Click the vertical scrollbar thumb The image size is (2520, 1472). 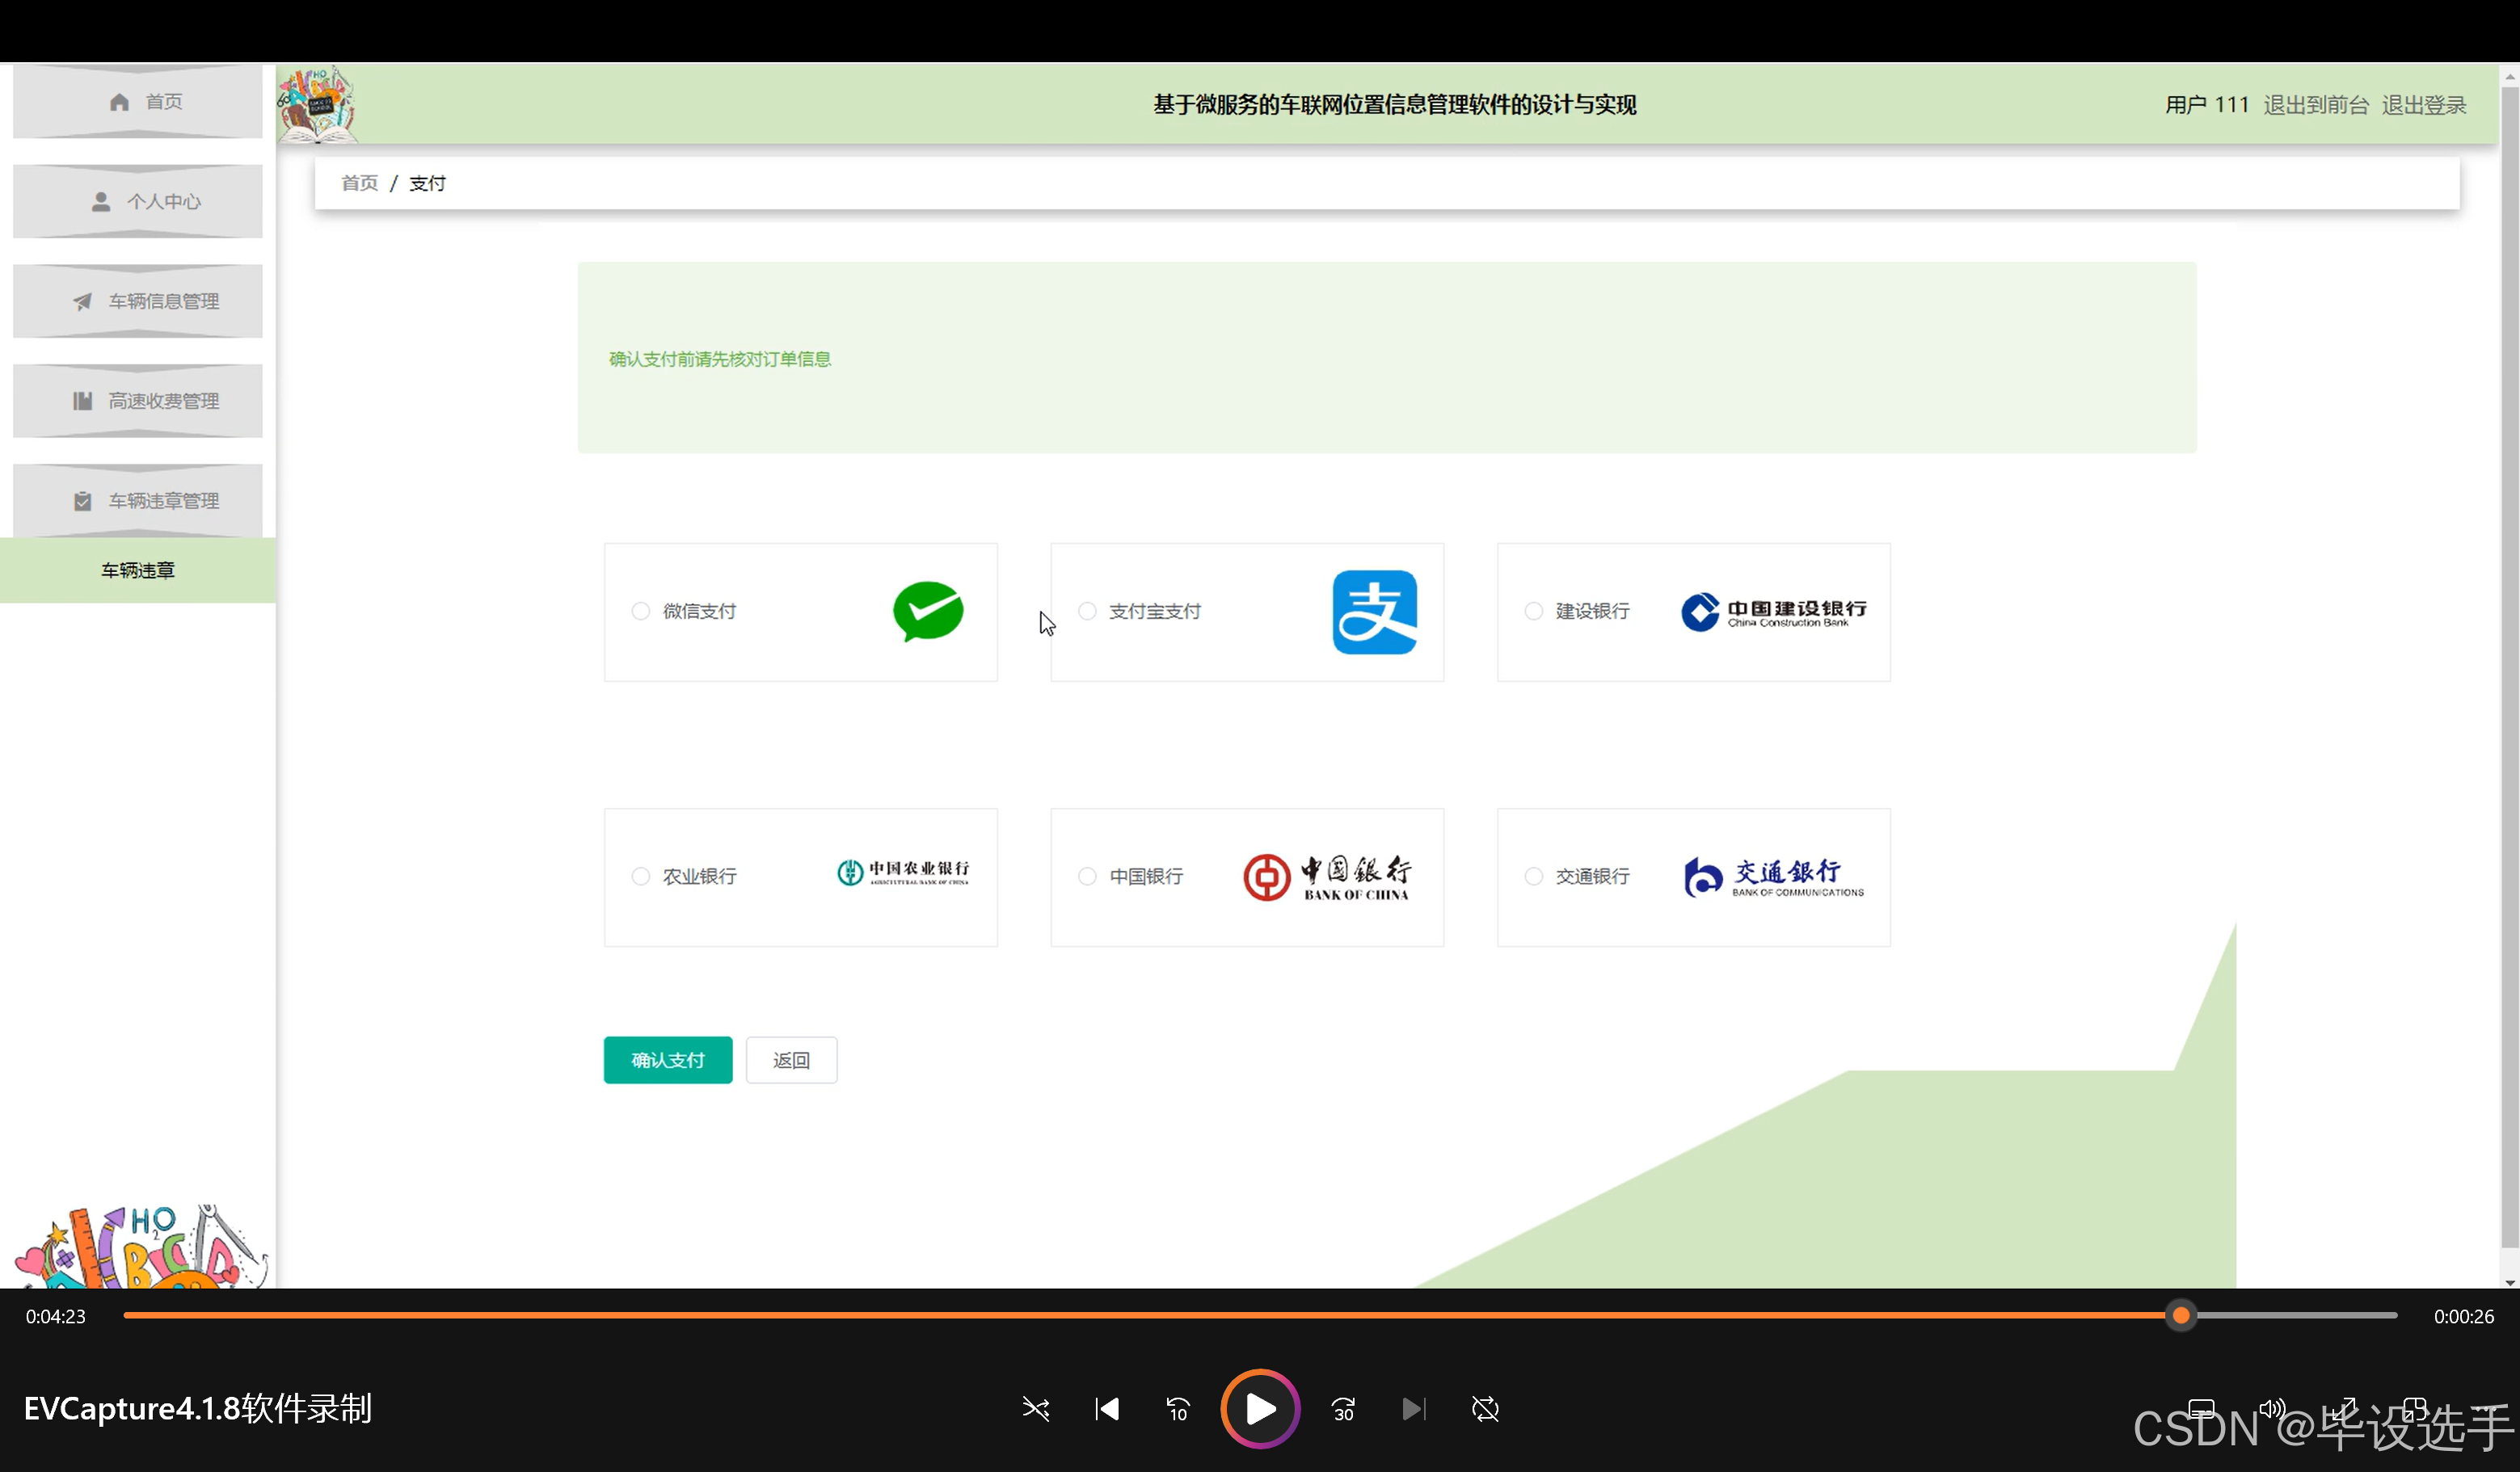click(x=2510, y=667)
